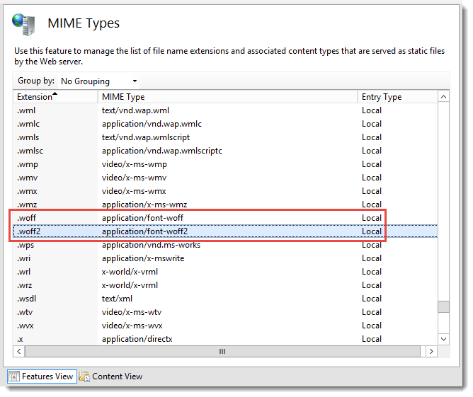
Task: Select the .woff extension row
Action: 225,218
